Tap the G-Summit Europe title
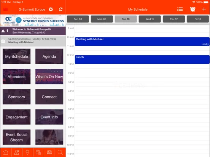The width and height of the screenshot is (210, 157). point(32,9)
